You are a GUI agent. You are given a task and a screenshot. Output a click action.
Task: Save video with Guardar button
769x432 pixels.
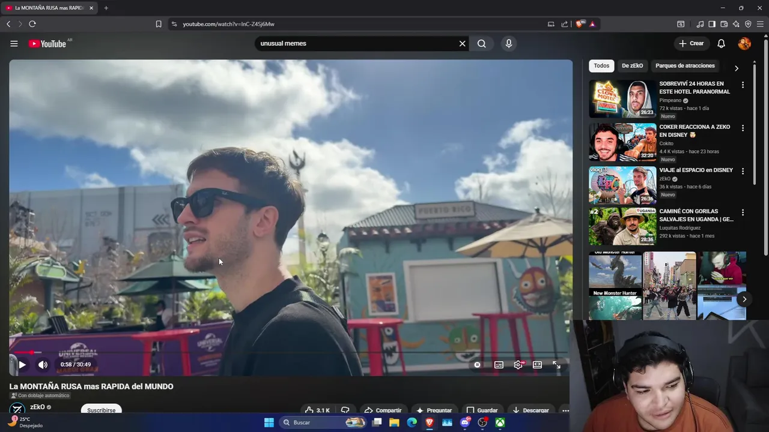(482, 410)
